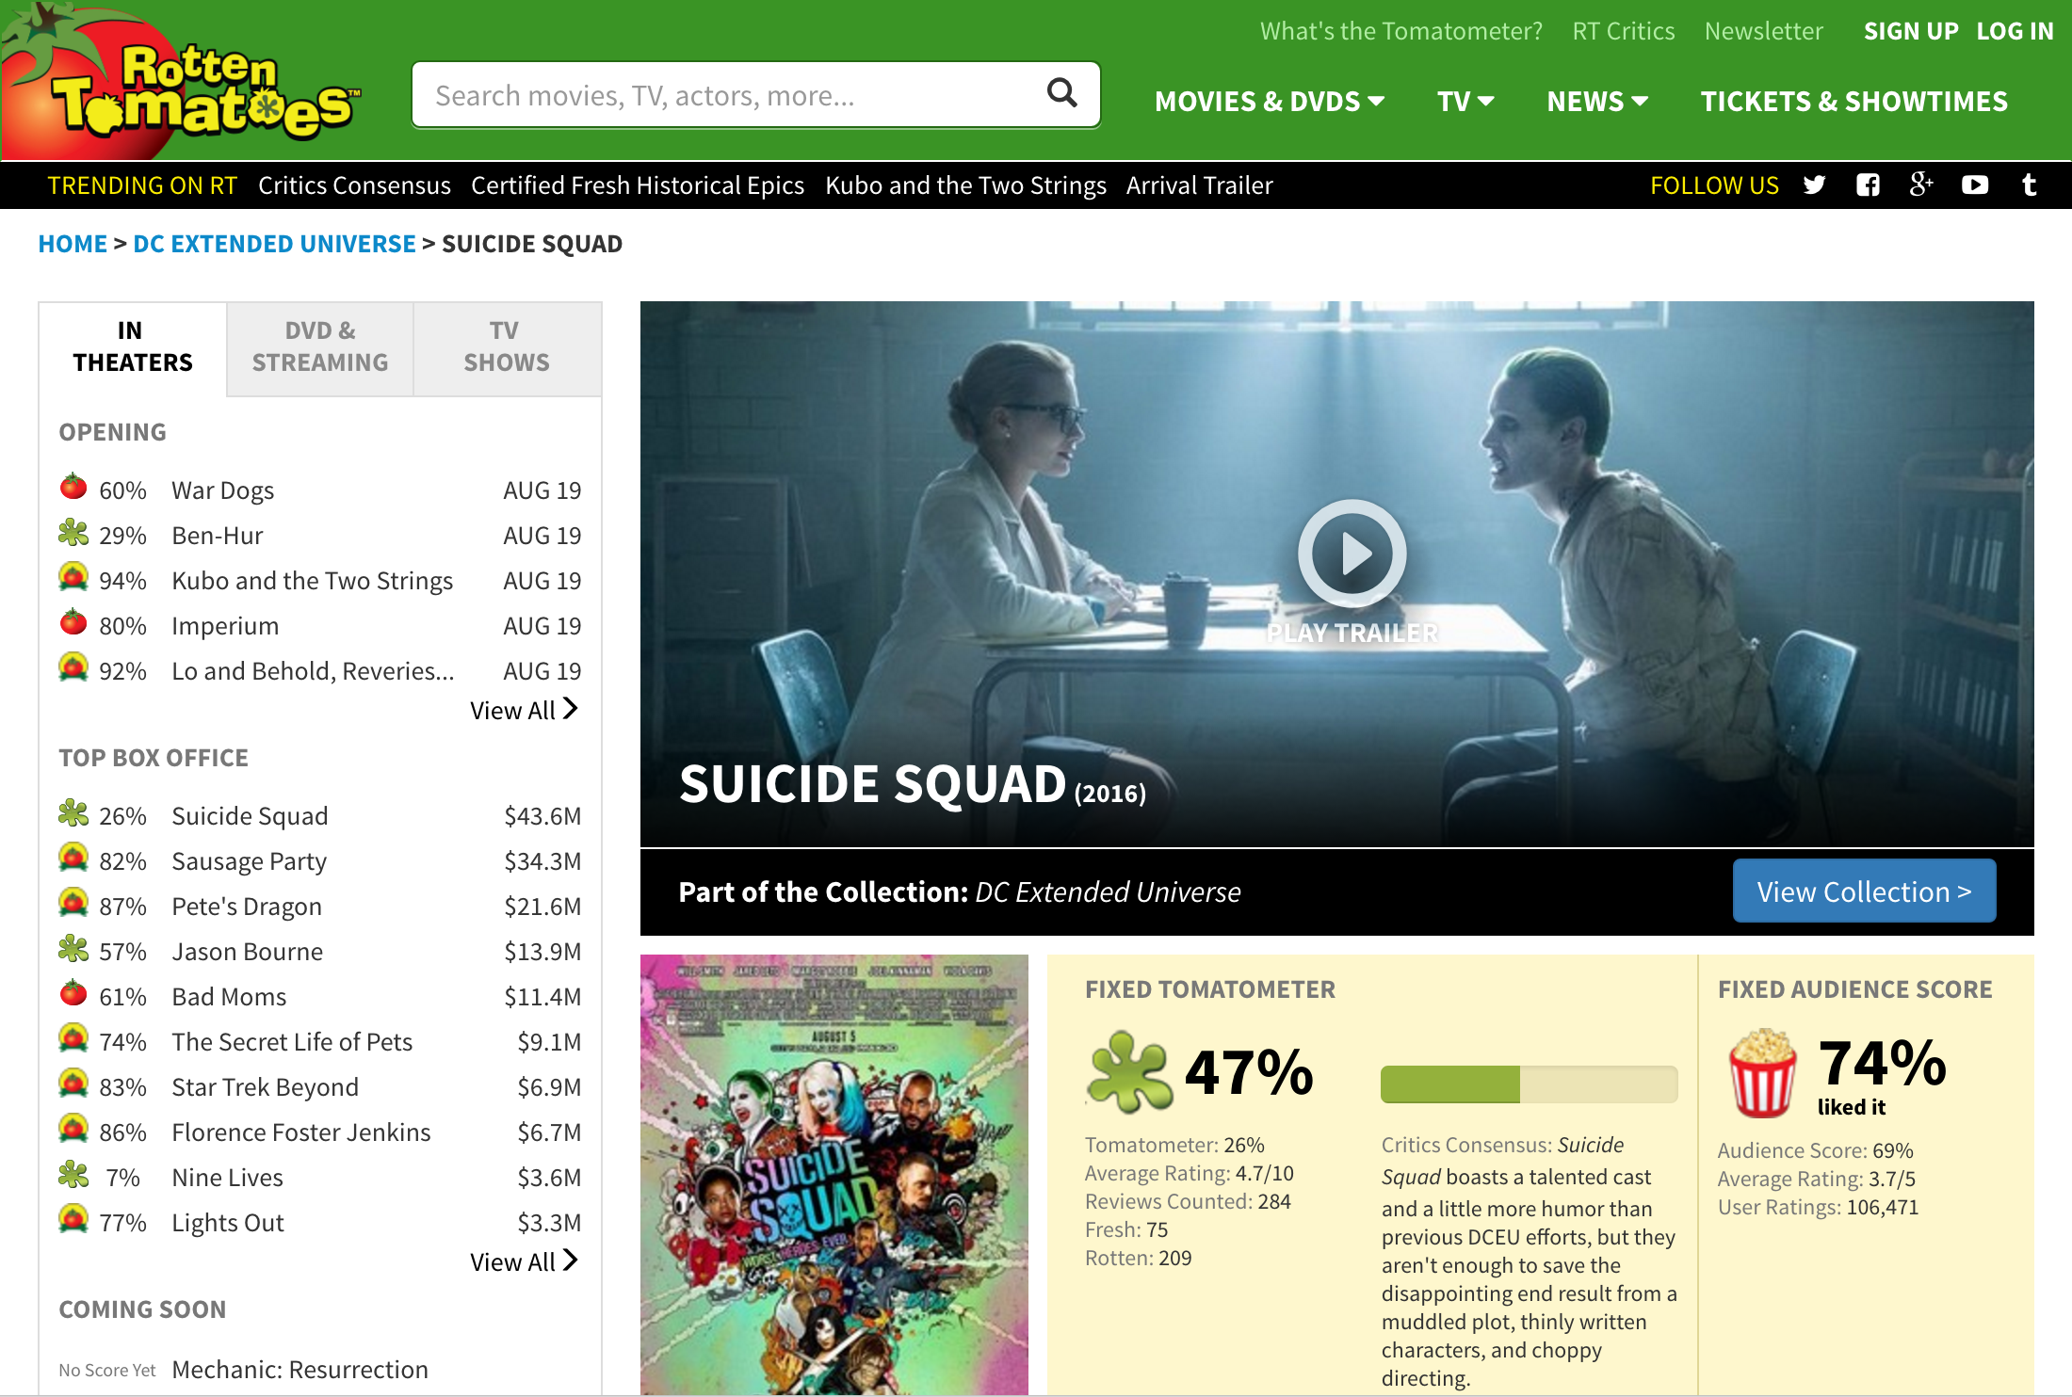
Task: Click the search magnifying glass icon
Action: tap(1061, 92)
